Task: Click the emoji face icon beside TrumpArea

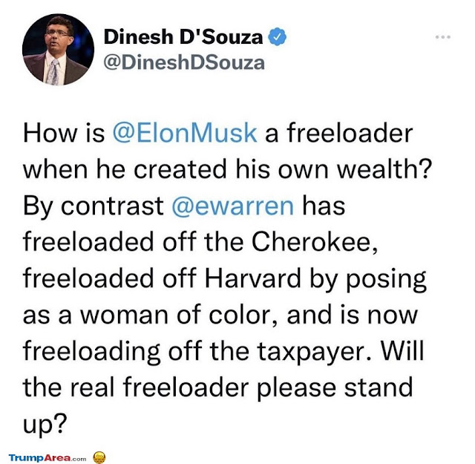Action: (x=99, y=457)
